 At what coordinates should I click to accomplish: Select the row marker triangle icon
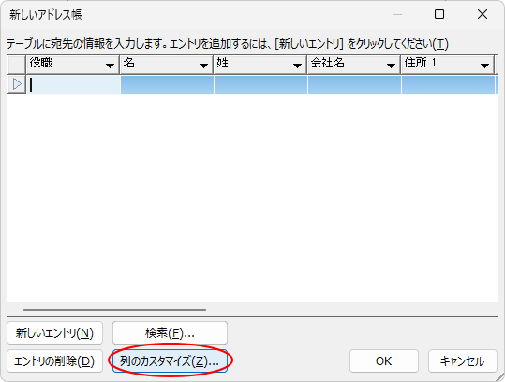[x=17, y=84]
